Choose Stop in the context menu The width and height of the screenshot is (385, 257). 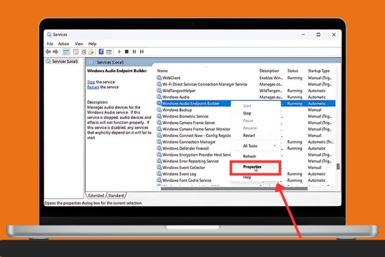click(247, 113)
